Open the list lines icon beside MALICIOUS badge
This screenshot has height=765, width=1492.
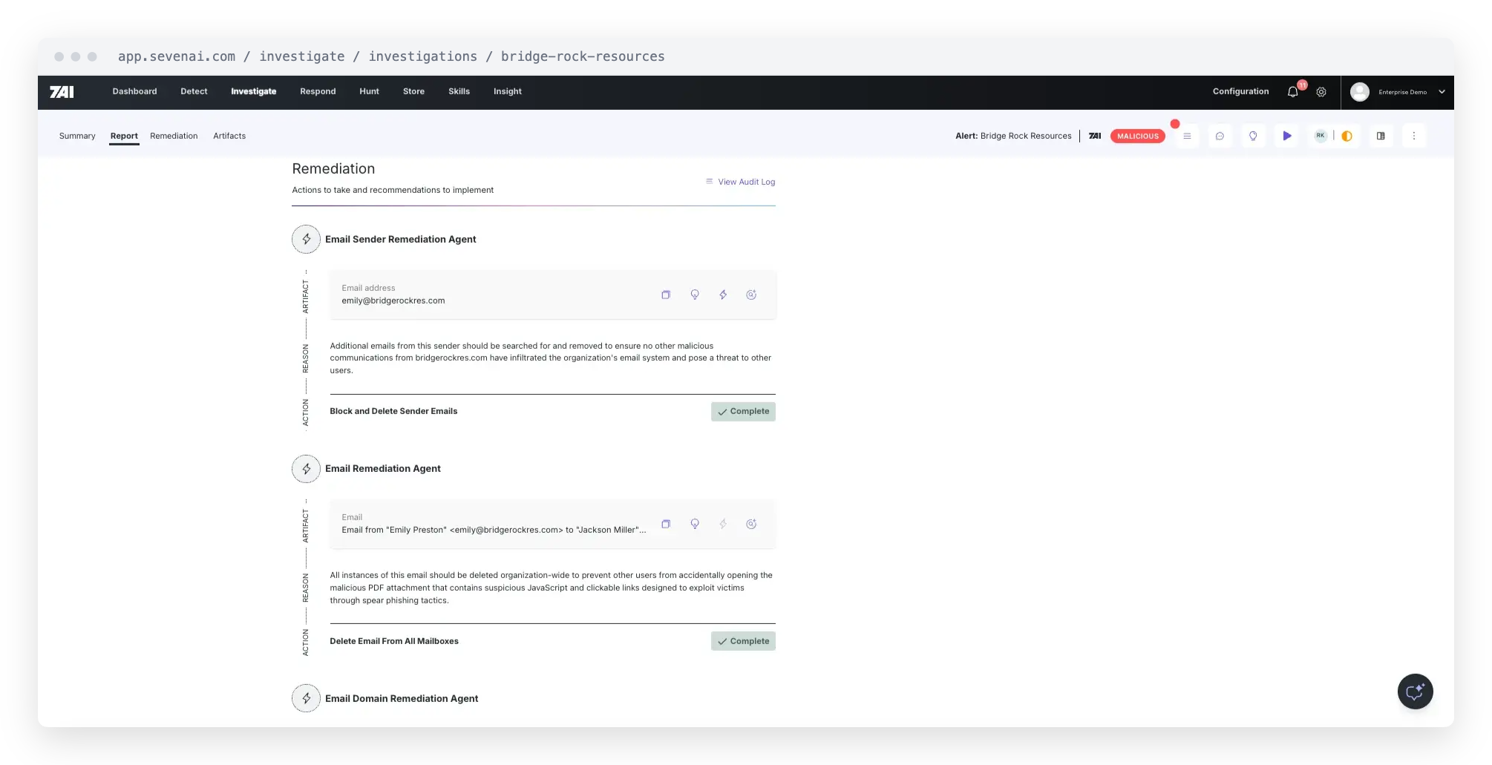point(1187,136)
